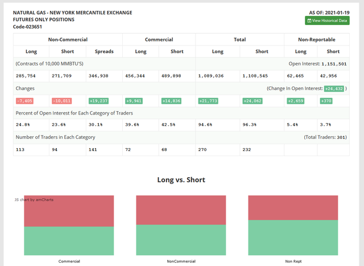Click the trader count 270

point(202,149)
